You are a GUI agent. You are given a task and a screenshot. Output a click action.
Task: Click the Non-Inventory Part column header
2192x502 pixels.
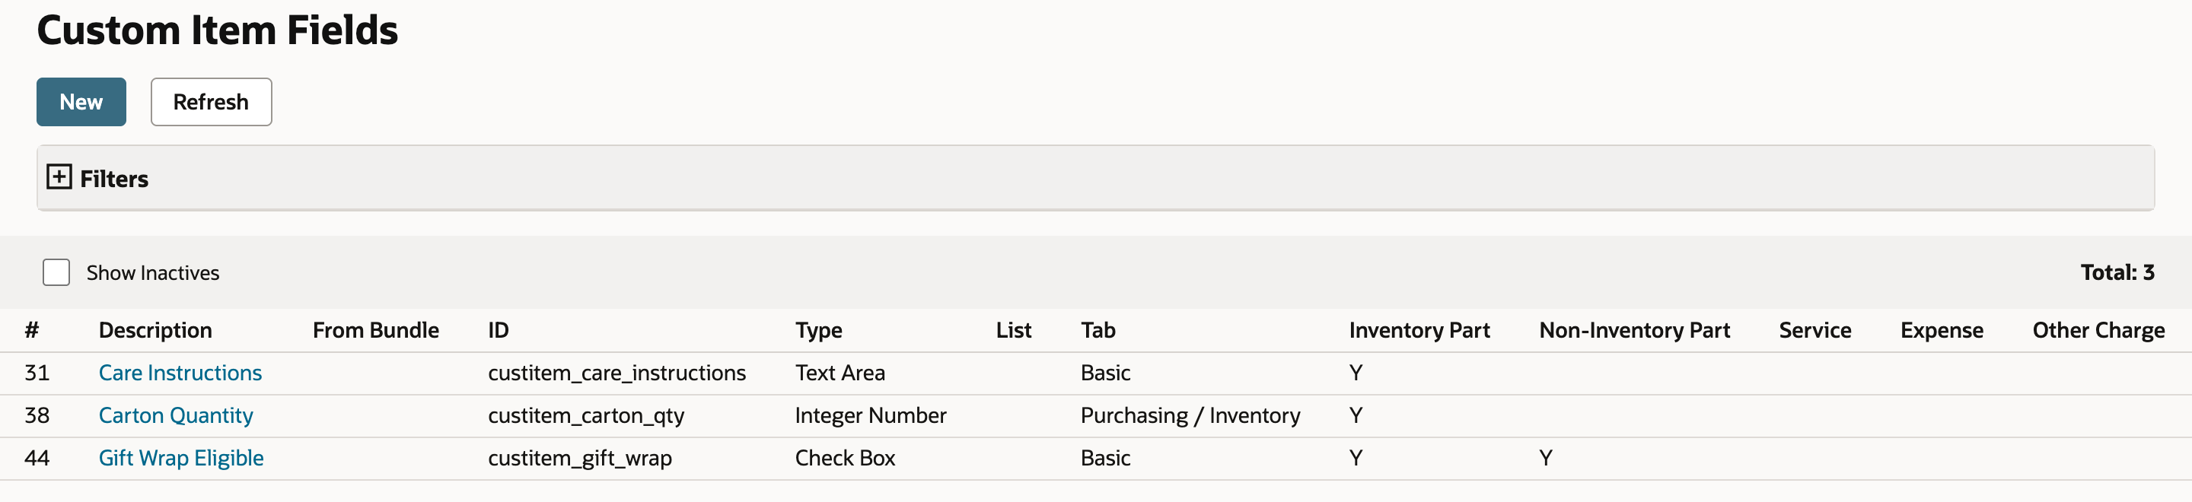pos(1635,330)
